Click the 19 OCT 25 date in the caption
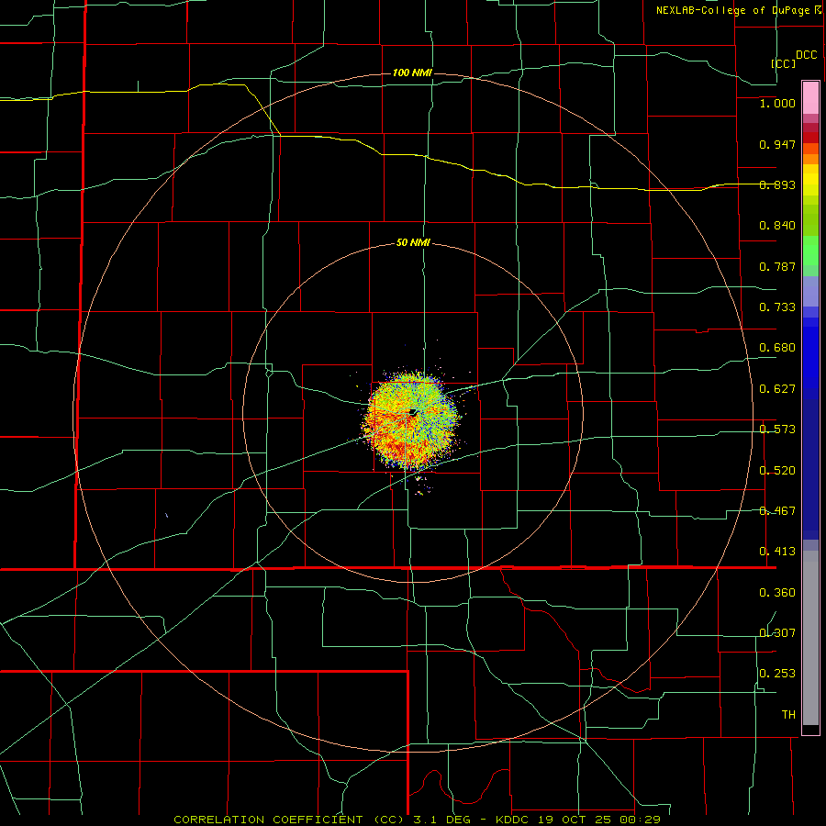This screenshot has width=826, height=826. tap(575, 820)
